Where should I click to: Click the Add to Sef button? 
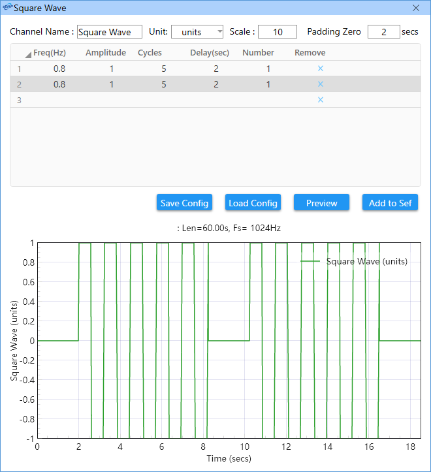(390, 202)
